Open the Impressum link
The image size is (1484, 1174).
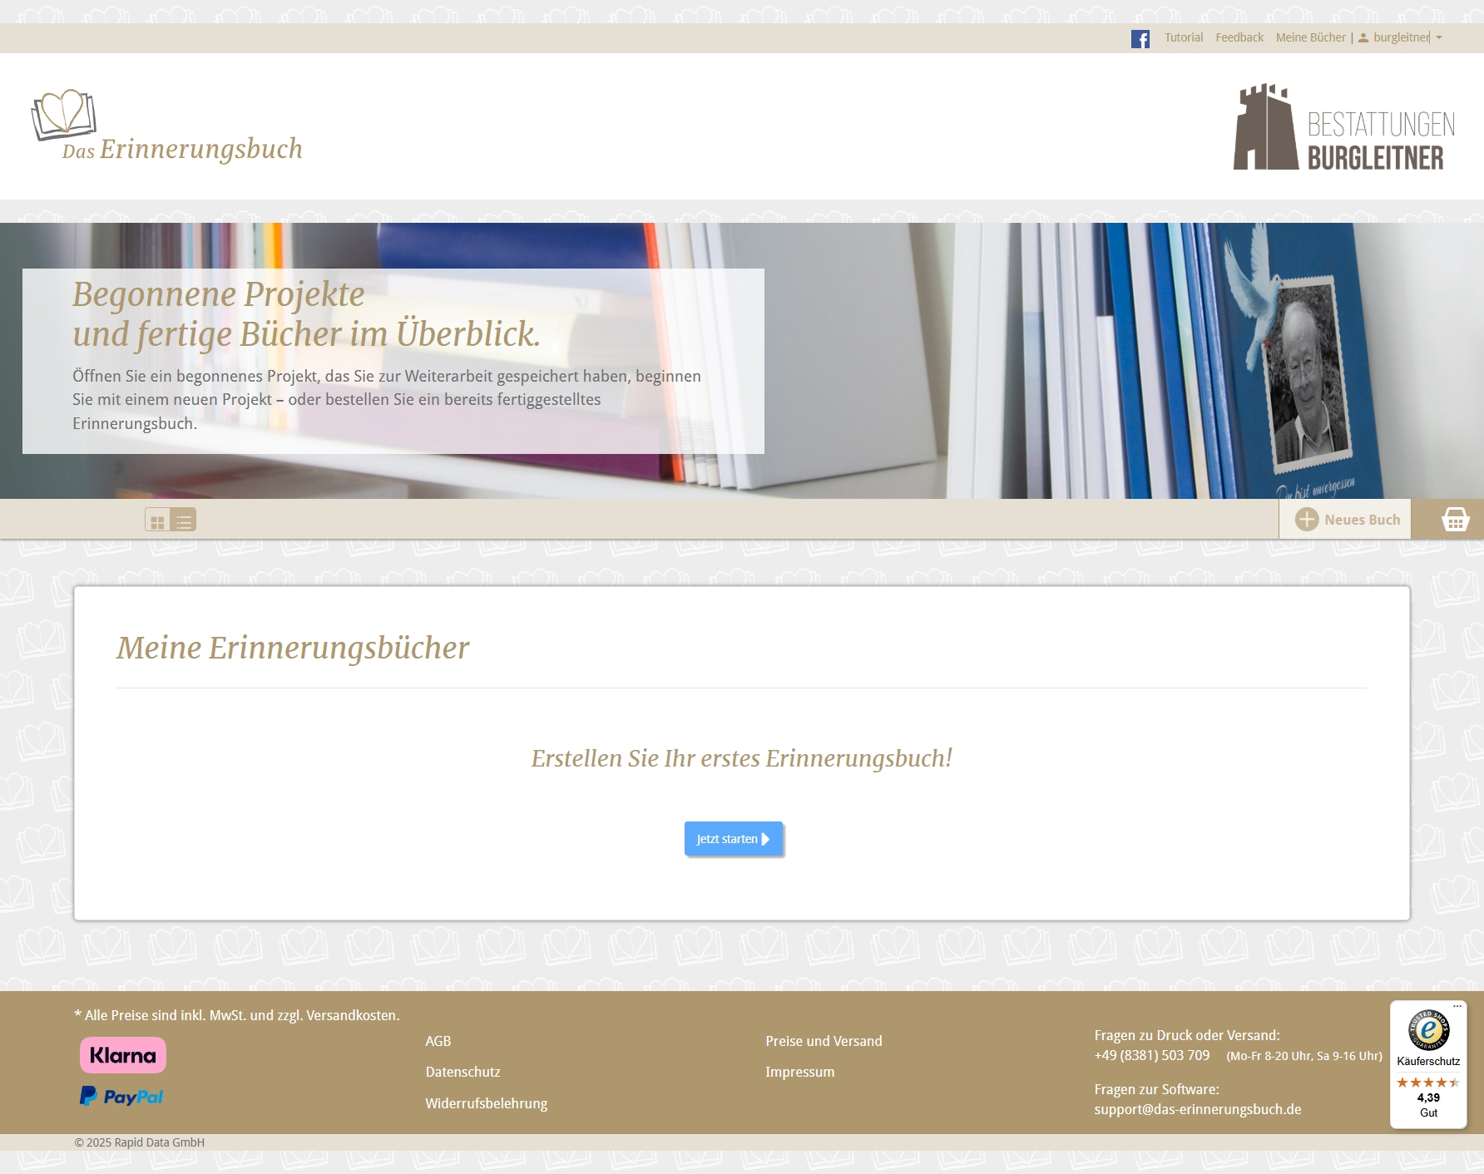coord(799,1072)
